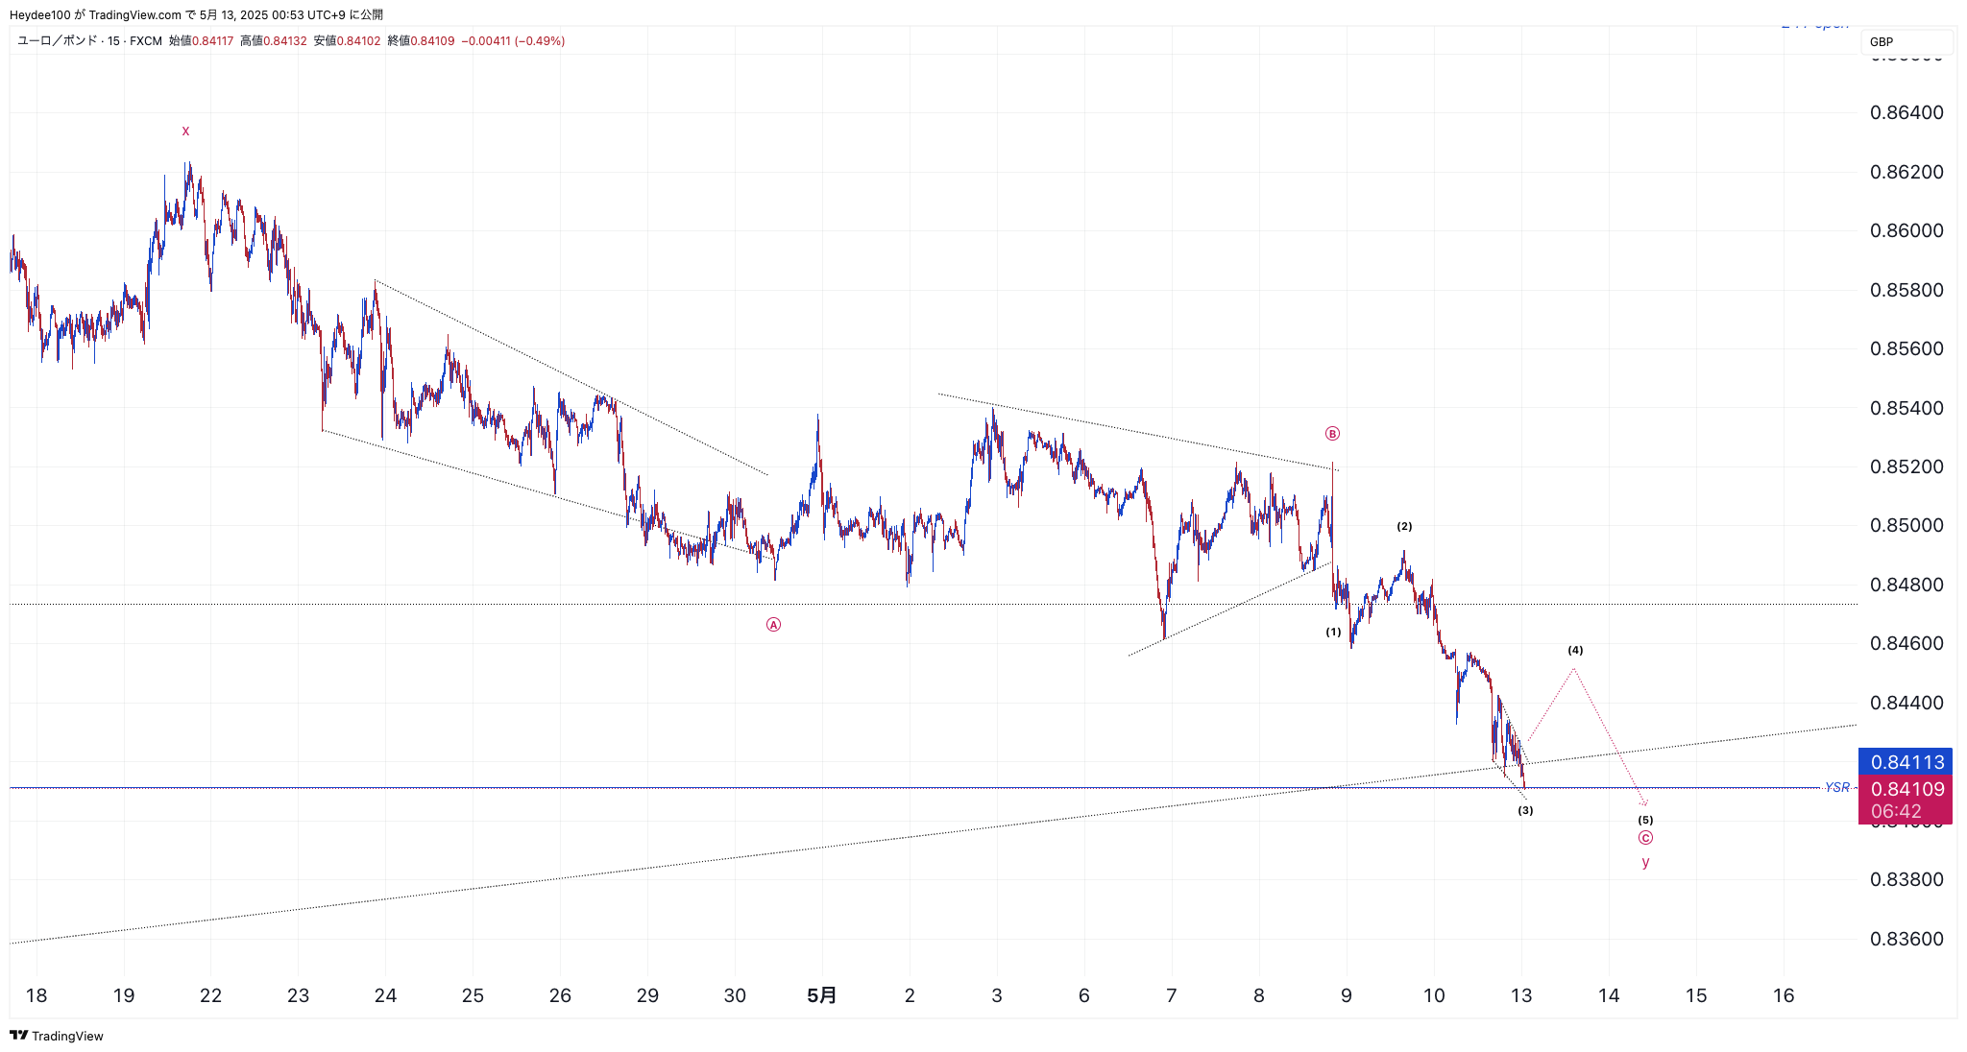The height and width of the screenshot is (1052, 1967).
Task: Select the (1) subwave label
Action: (1333, 632)
